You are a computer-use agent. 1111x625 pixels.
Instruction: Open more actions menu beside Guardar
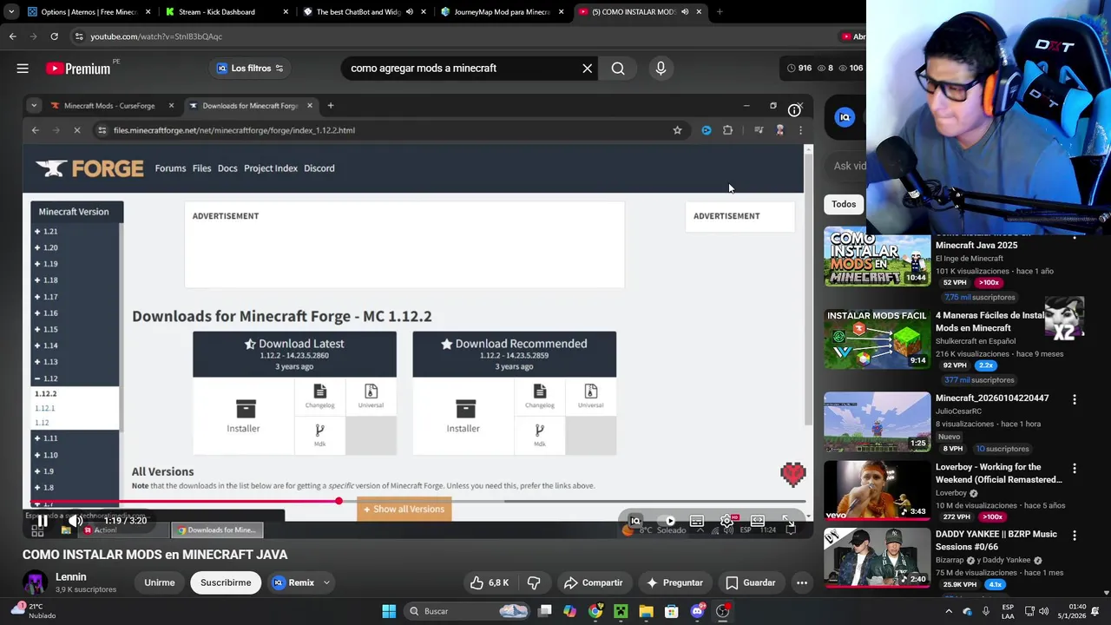coord(802,582)
